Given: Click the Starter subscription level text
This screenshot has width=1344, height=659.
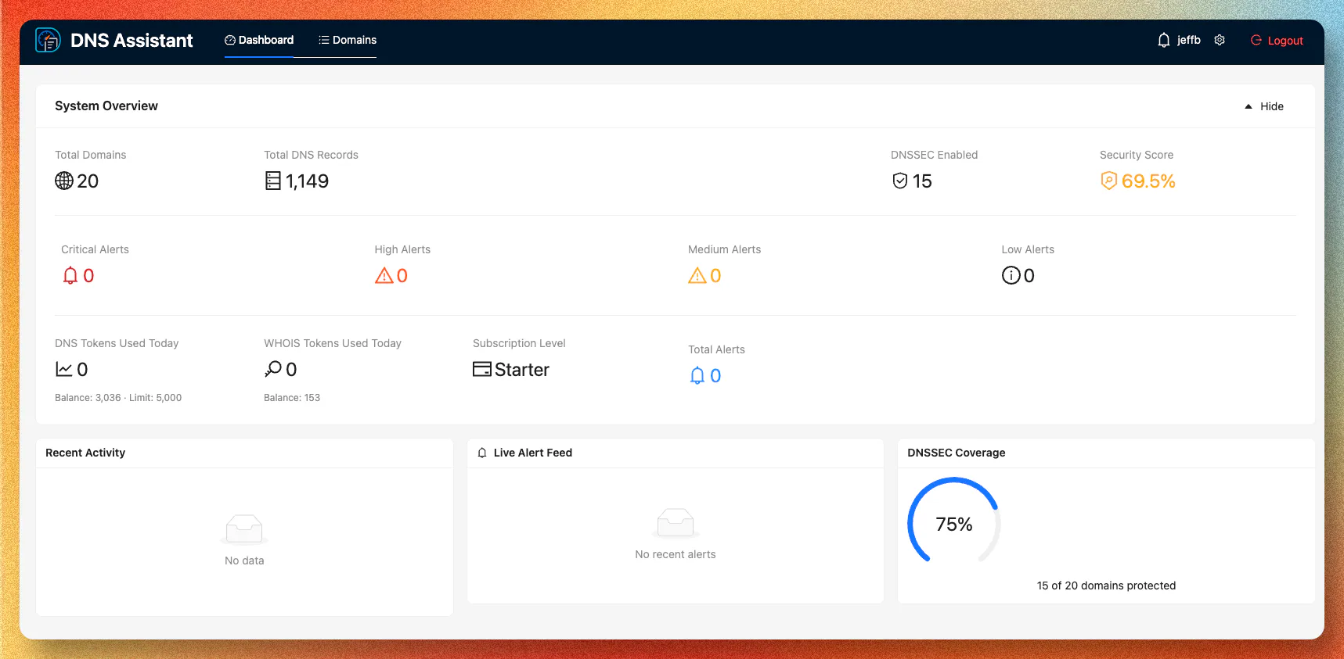Looking at the screenshot, I should tap(522, 369).
